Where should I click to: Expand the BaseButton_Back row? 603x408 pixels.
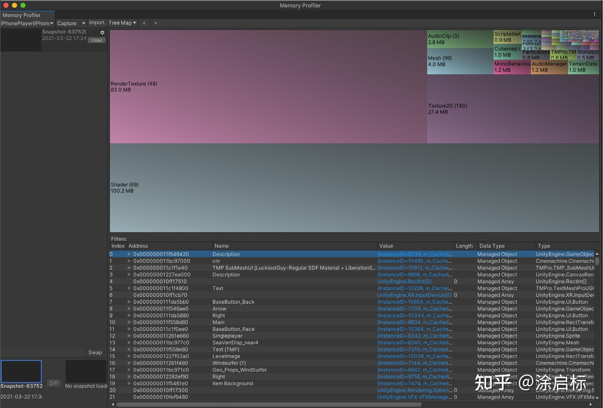pyautogui.click(x=129, y=302)
